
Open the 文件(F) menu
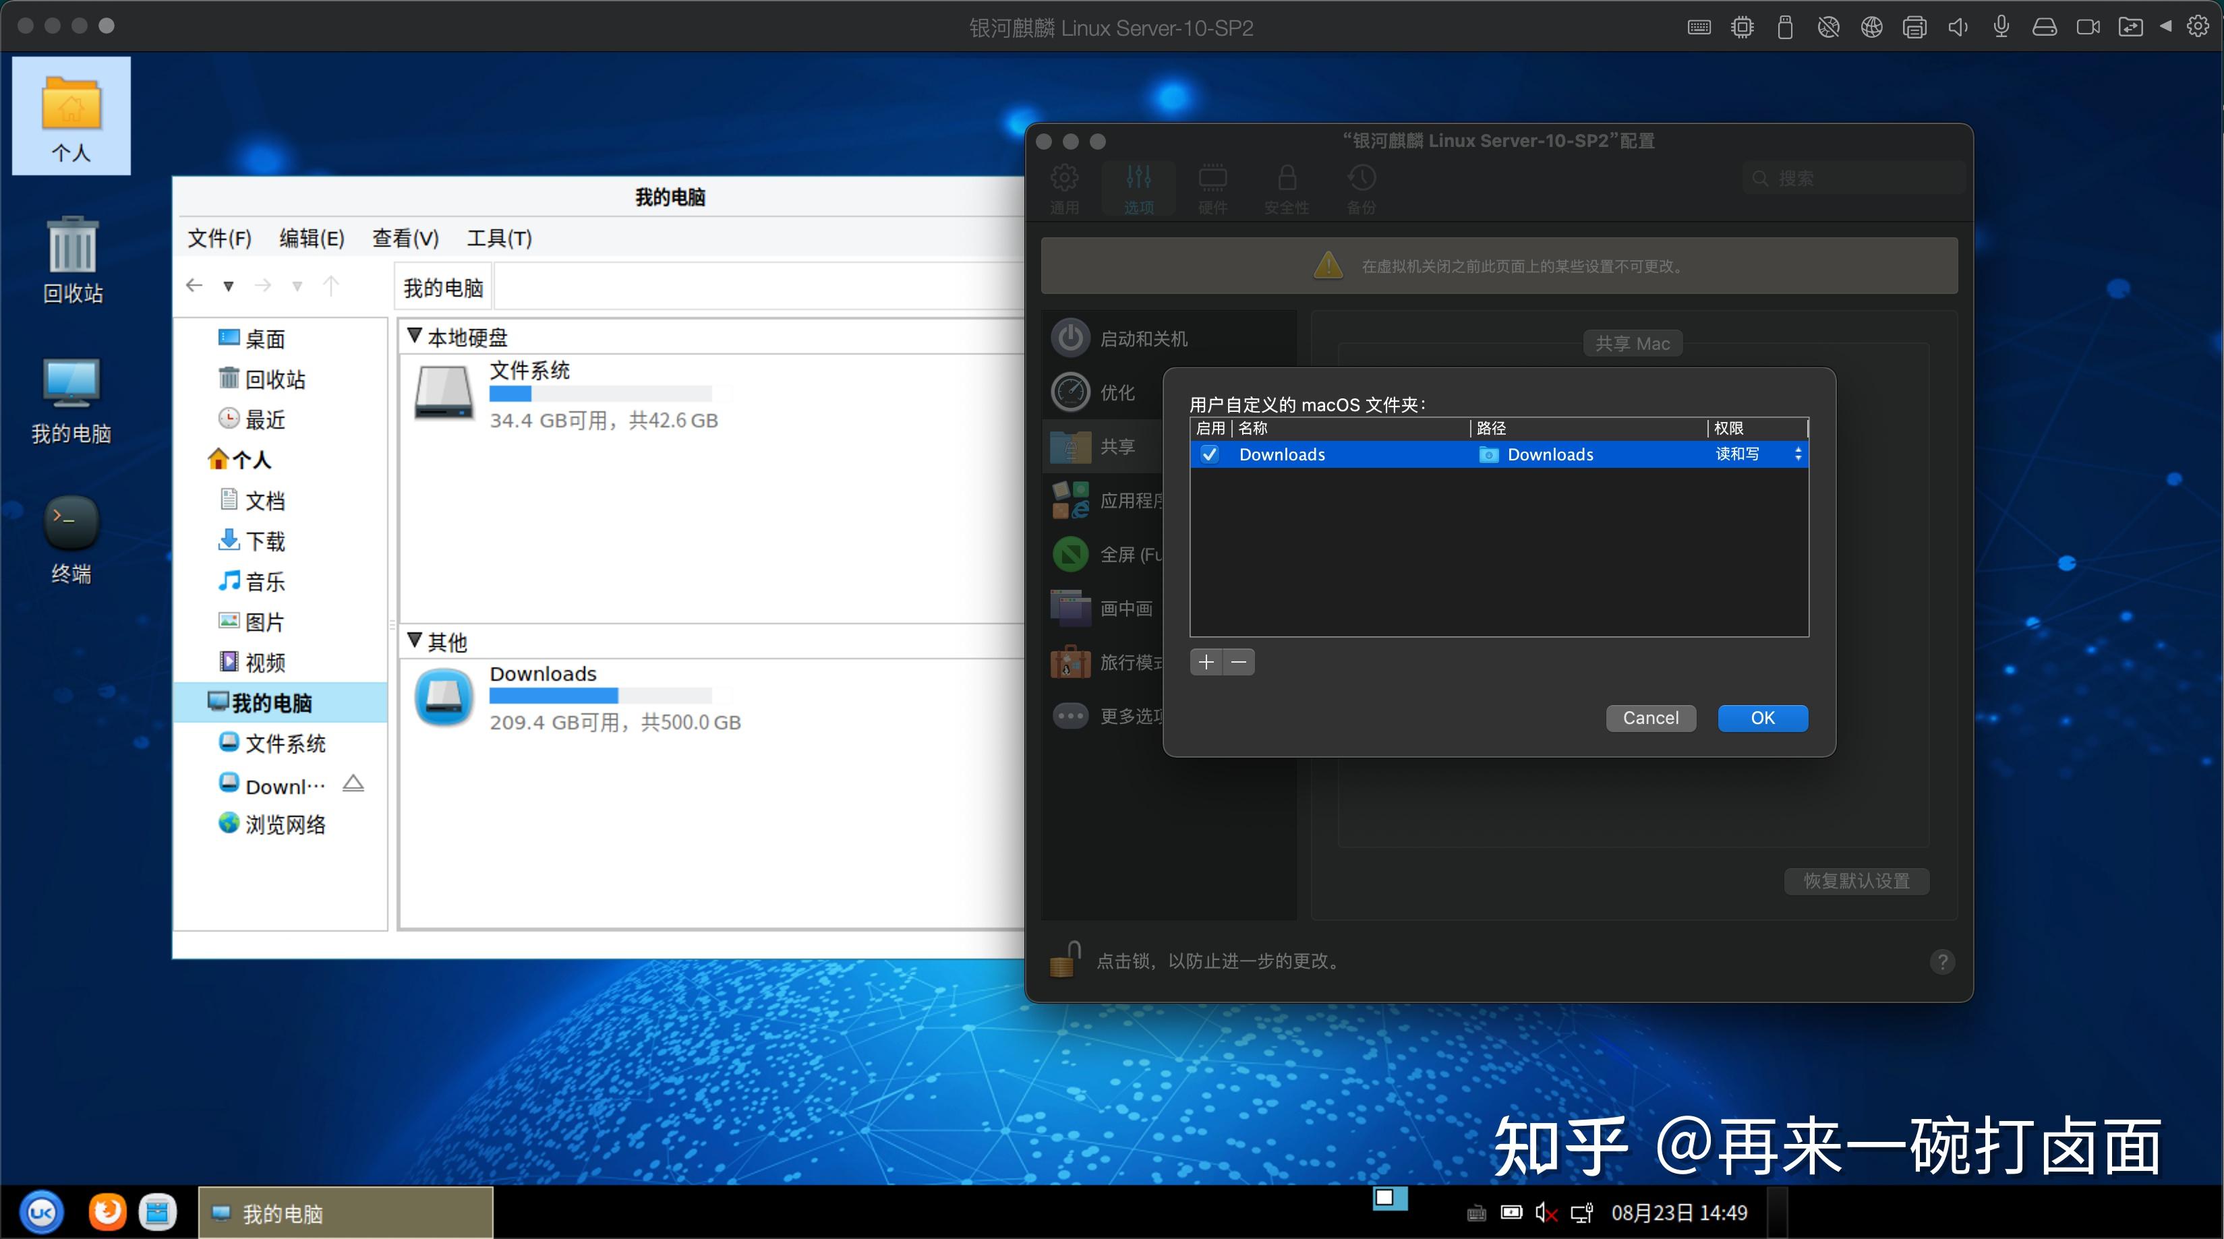tap(219, 238)
